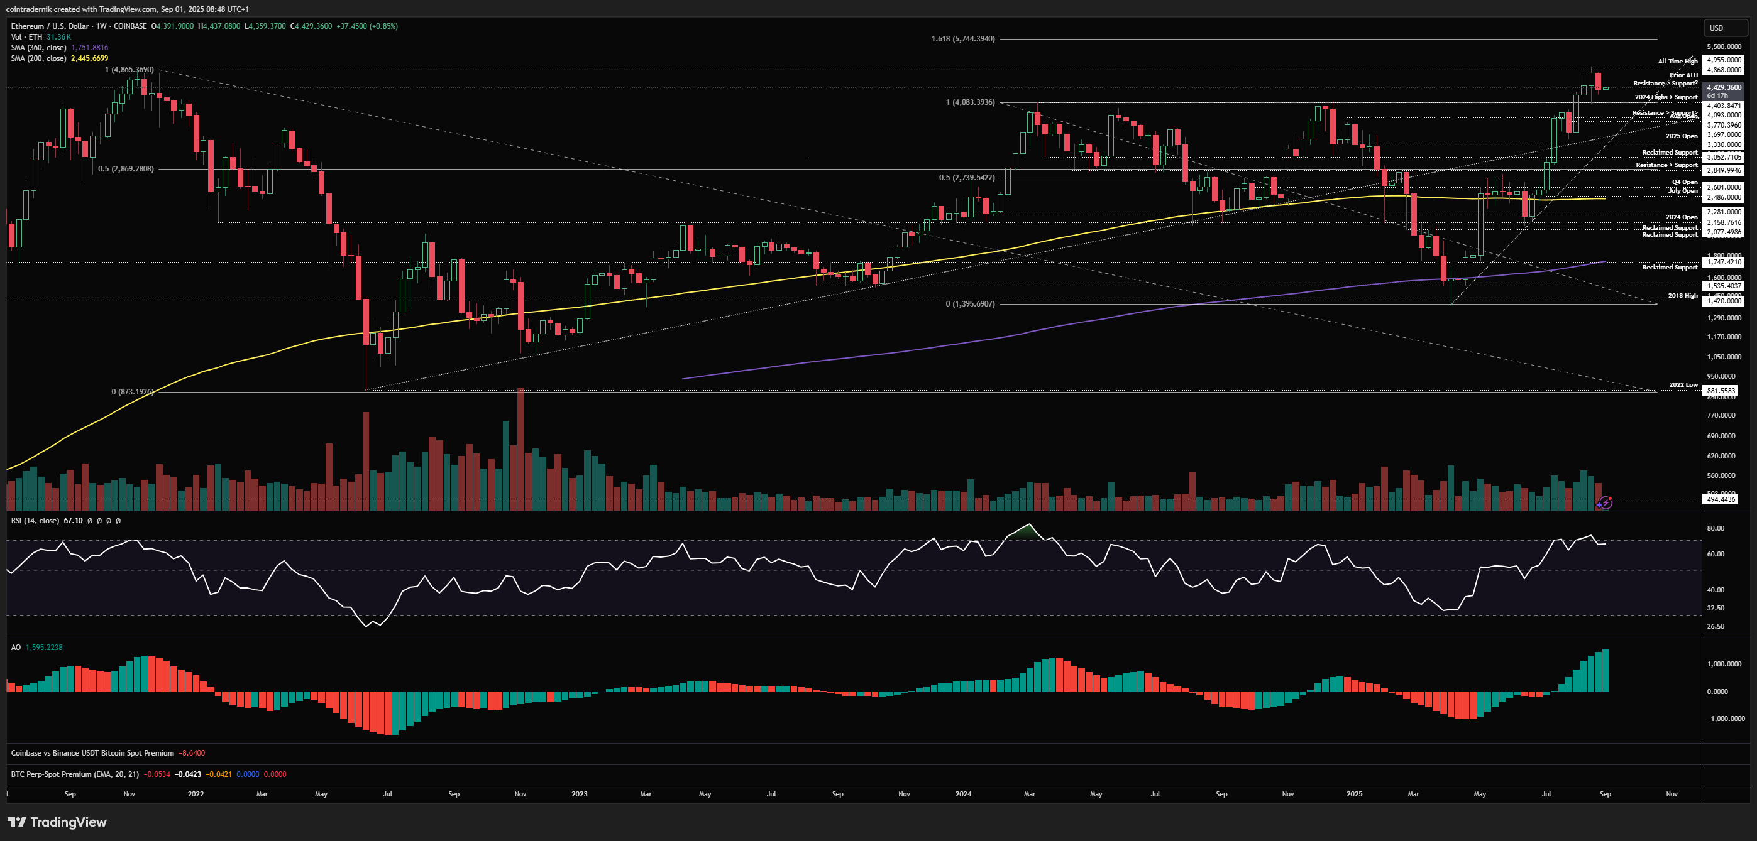Click the 2025 label on time axis
Screen dimensions: 1757x841
click(1354, 794)
